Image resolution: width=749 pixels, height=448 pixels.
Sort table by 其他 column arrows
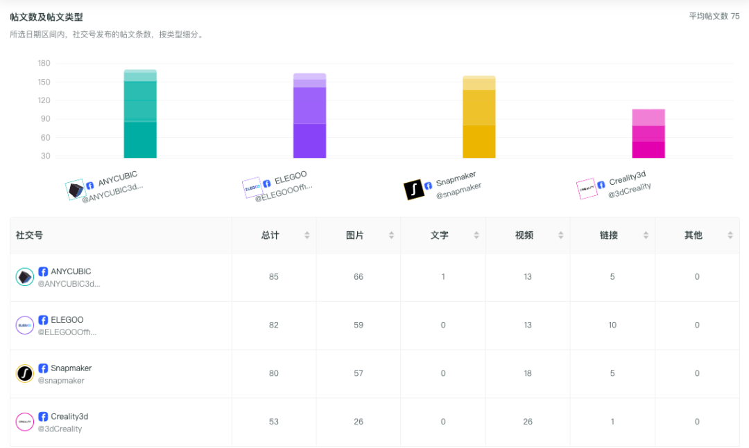(730, 235)
